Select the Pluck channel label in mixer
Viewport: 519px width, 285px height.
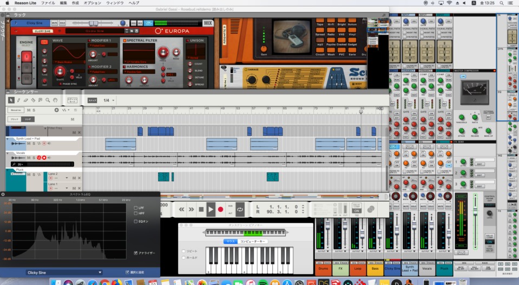point(444,268)
